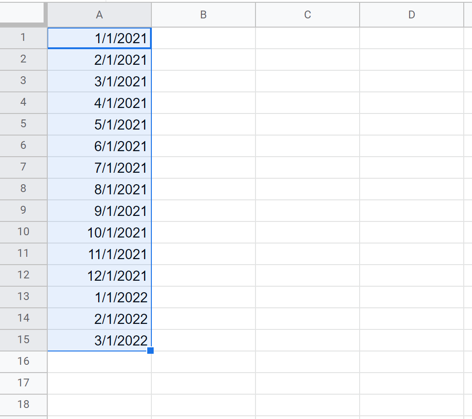Select the 1/1/2022 cell

click(x=100, y=297)
